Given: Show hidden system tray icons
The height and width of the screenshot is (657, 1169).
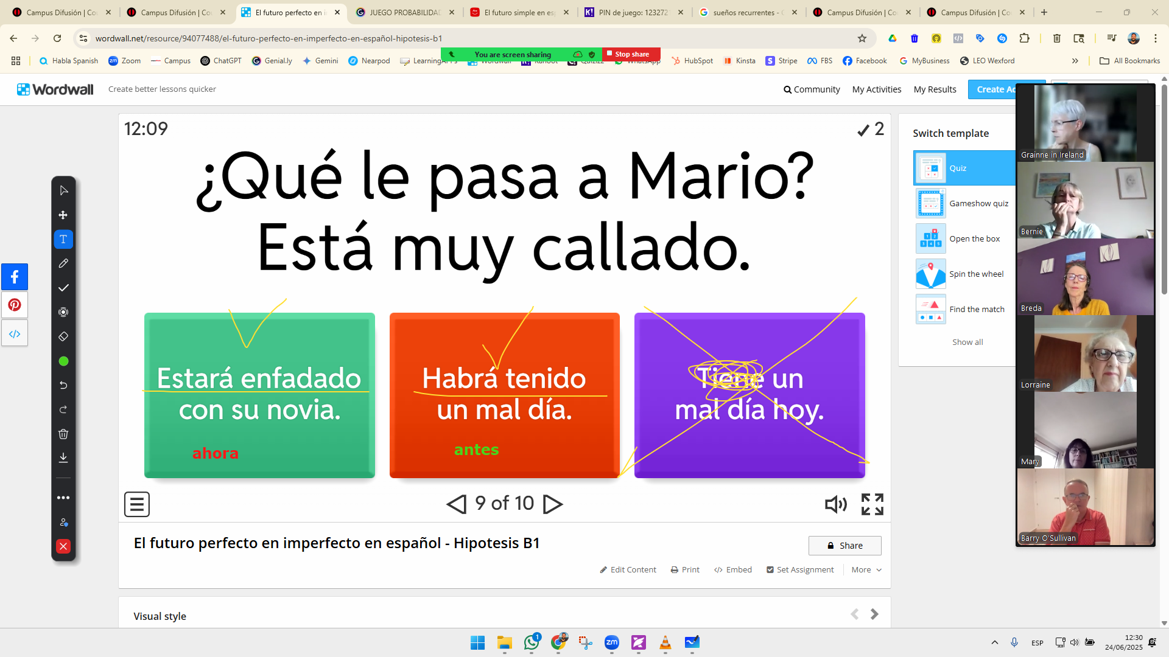Looking at the screenshot, I should (x=995, y=642).
